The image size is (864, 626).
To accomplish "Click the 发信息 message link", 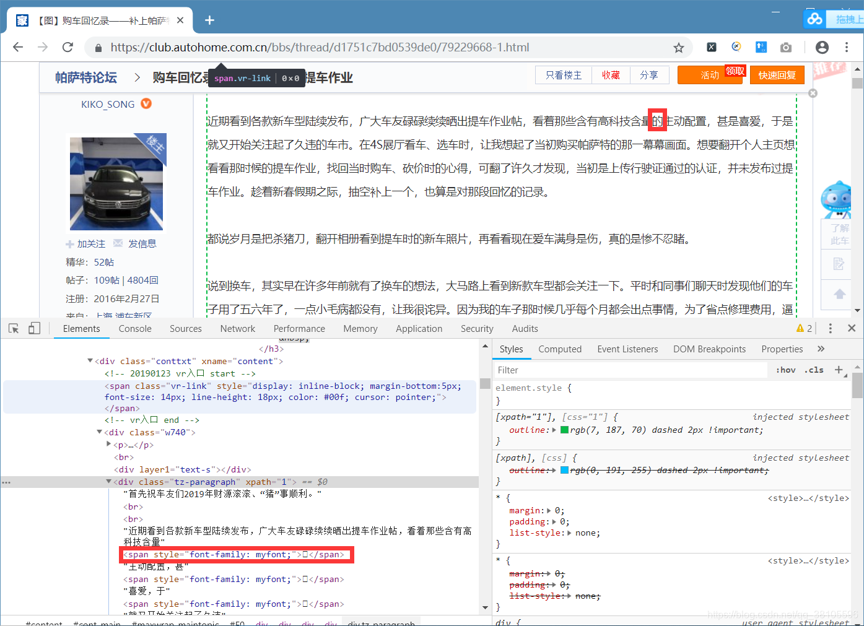I will (135, 244).
